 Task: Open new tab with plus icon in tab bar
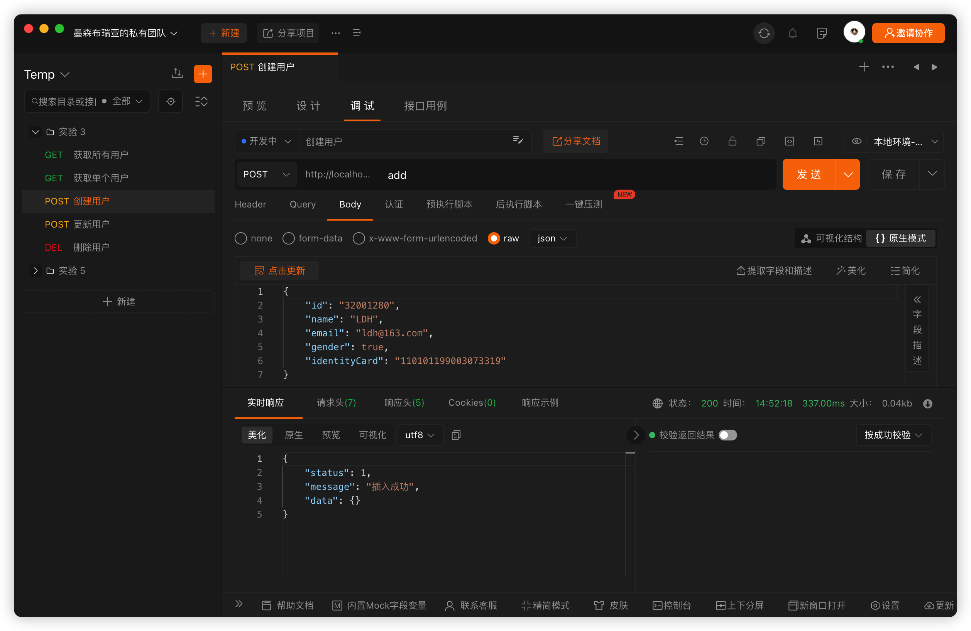[864, 67]
